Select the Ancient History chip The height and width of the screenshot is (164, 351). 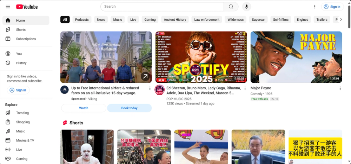[x=175, y=19]
